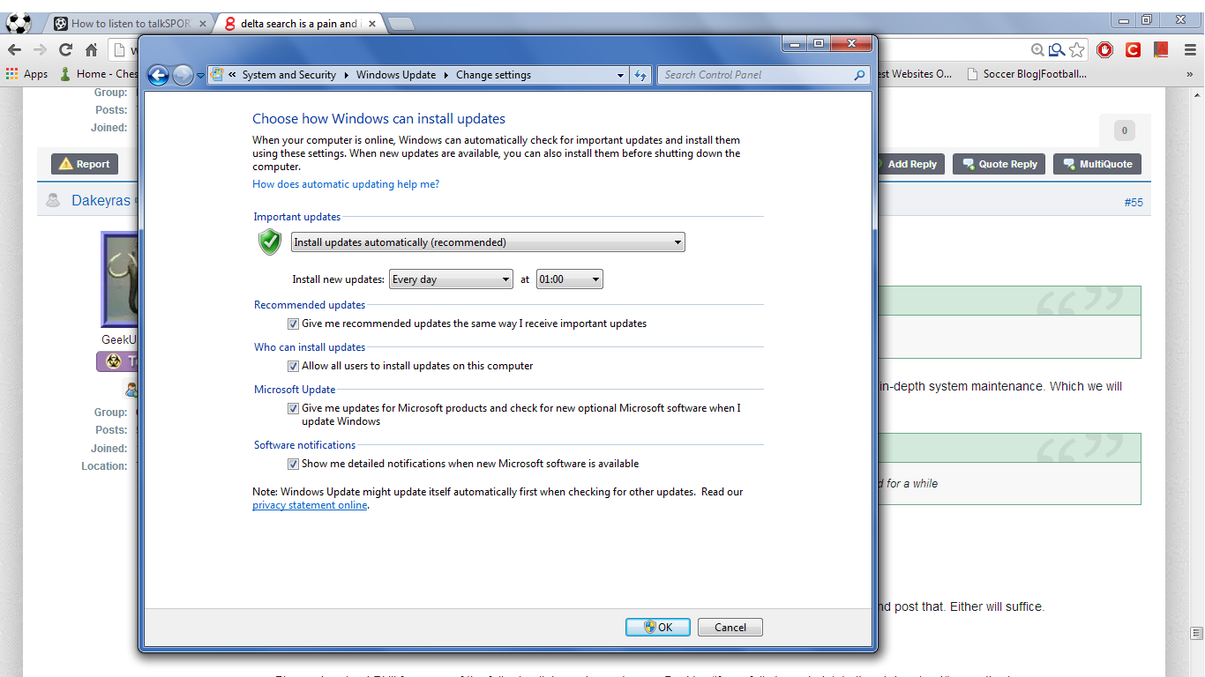Click the refresh button beside address bar
This screenshot has height=677, width=1205.
[x=641, y=75]
